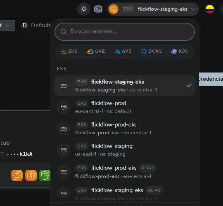Click the 'eu-central-1 · ns: default' subtitle
The height and width of the screenshot is (206, 223).
[x=103, y=111]
